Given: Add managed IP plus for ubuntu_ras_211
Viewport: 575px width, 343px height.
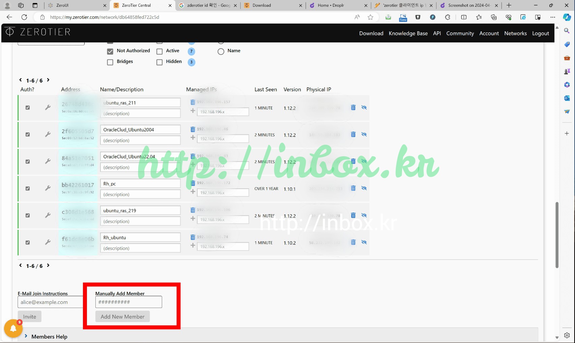Looking at the screenshot, I should (x=193, y=111).
